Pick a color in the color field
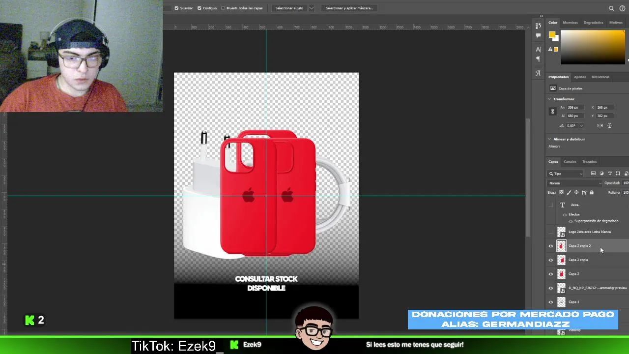 tap(593, 48)
